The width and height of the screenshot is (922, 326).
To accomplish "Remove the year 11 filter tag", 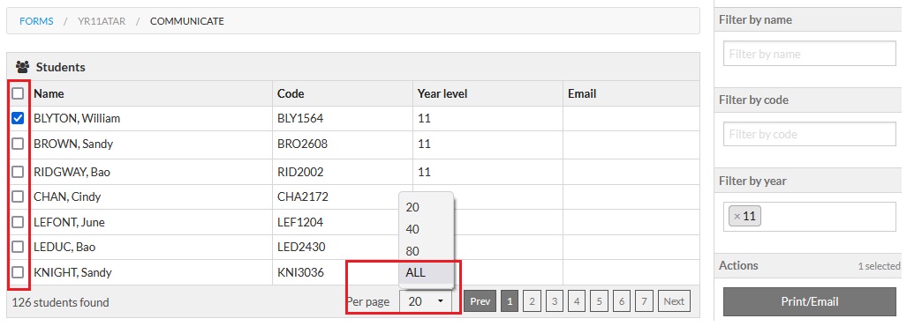I will tap(737, 217).
